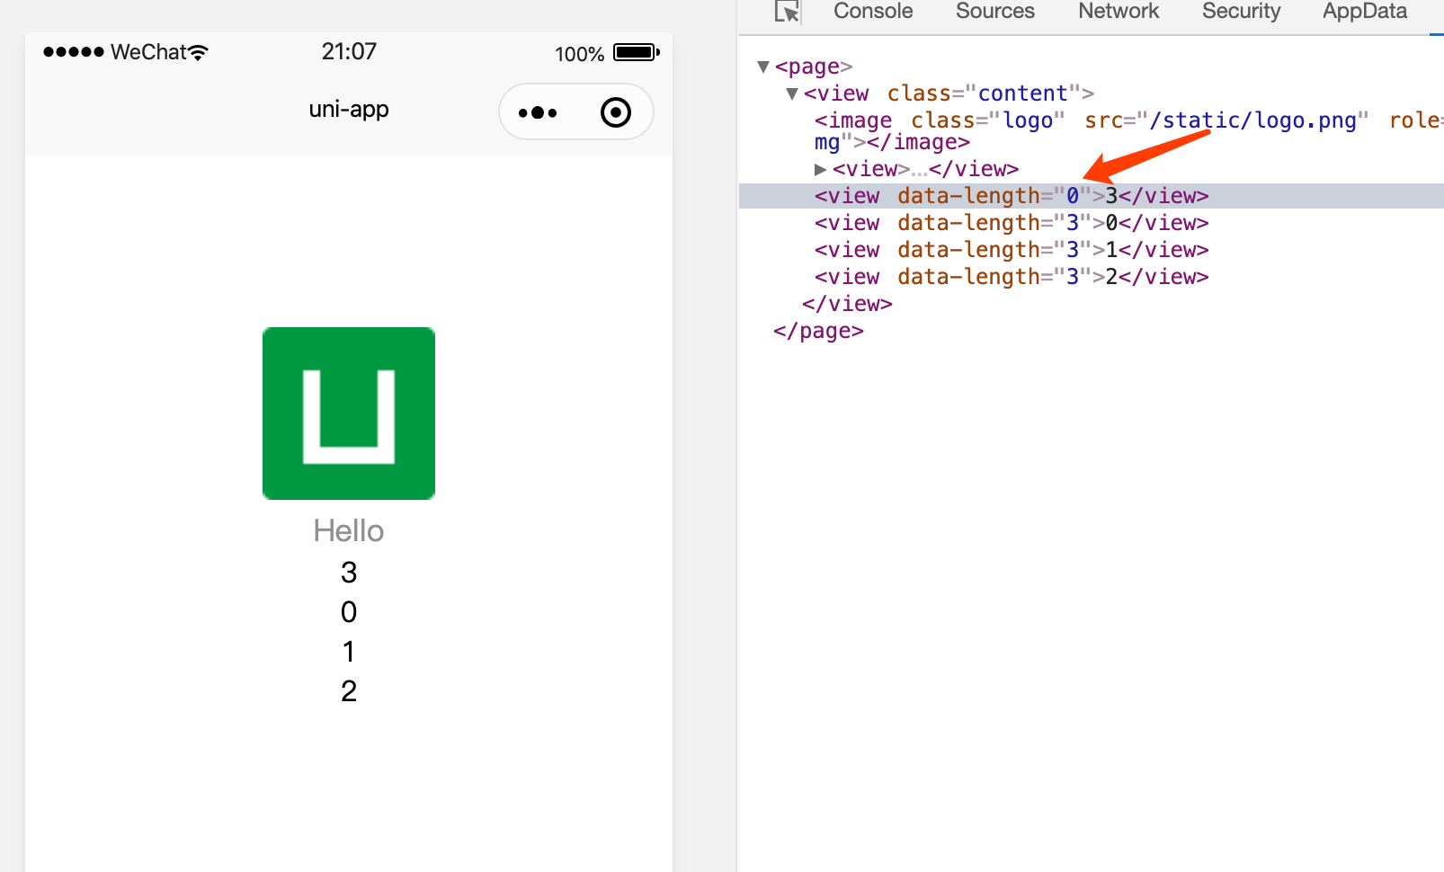Click the uni-app logo image in simulator
This screenshot has width=1444, height=872.
click(x=348, y=414)
